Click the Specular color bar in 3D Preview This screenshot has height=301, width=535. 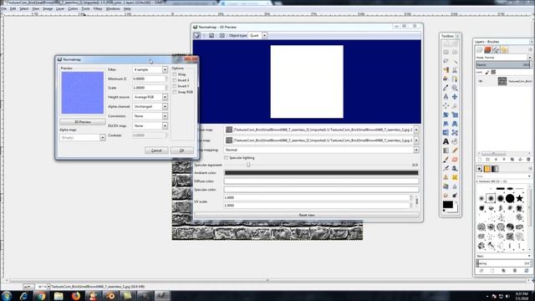point(321,190)
